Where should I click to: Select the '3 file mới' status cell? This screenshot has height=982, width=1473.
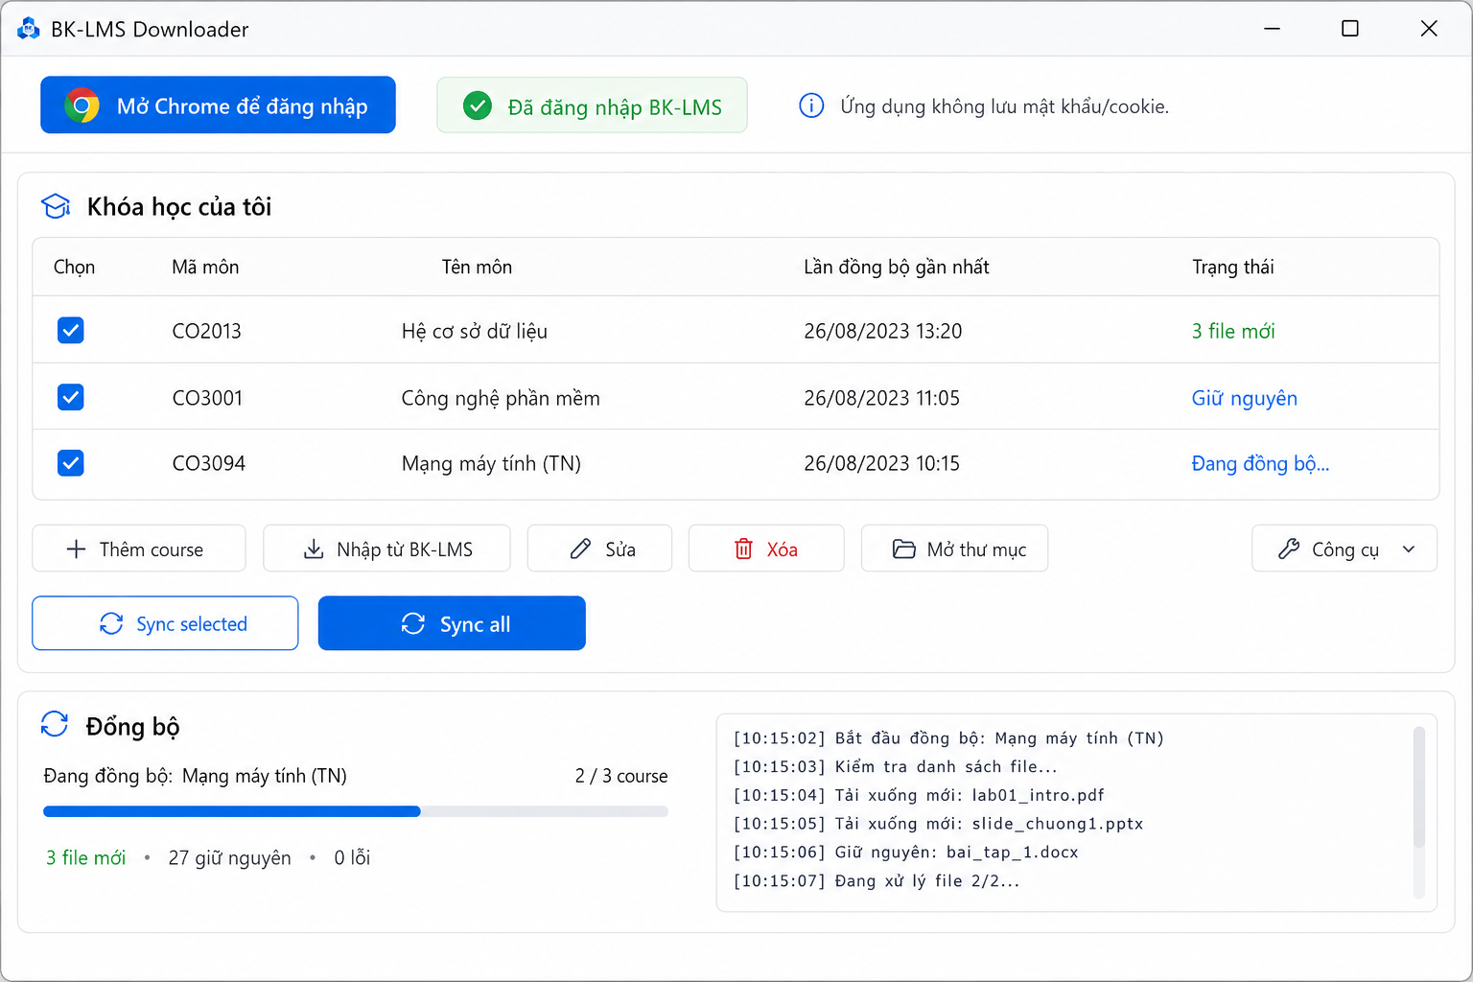(1233, 331)
